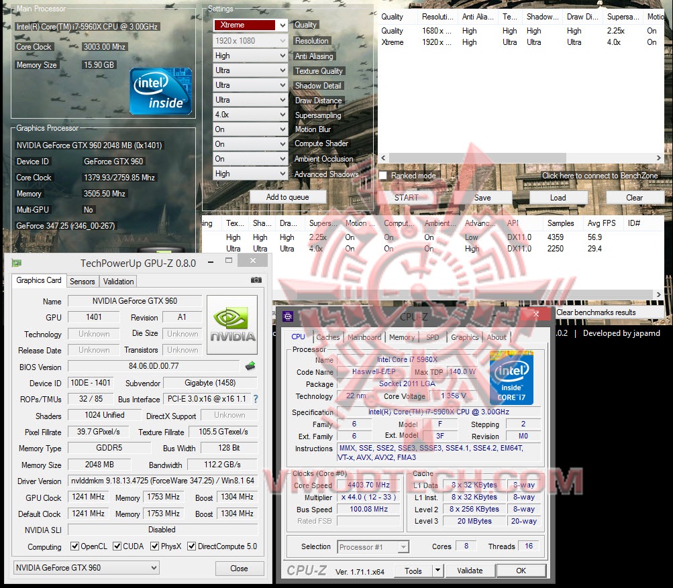Open the Motion Blur dropdown
The image size is (673, 588).
point(250,129)
